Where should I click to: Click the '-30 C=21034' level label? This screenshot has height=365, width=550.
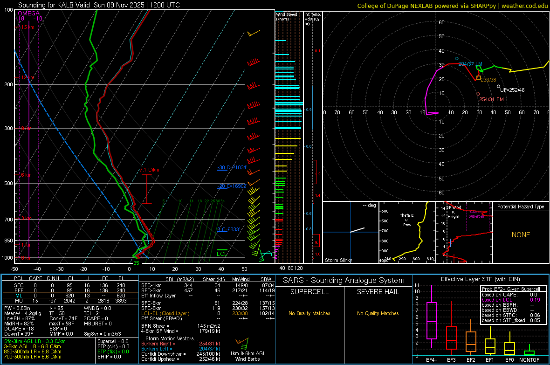coord(232,167)
